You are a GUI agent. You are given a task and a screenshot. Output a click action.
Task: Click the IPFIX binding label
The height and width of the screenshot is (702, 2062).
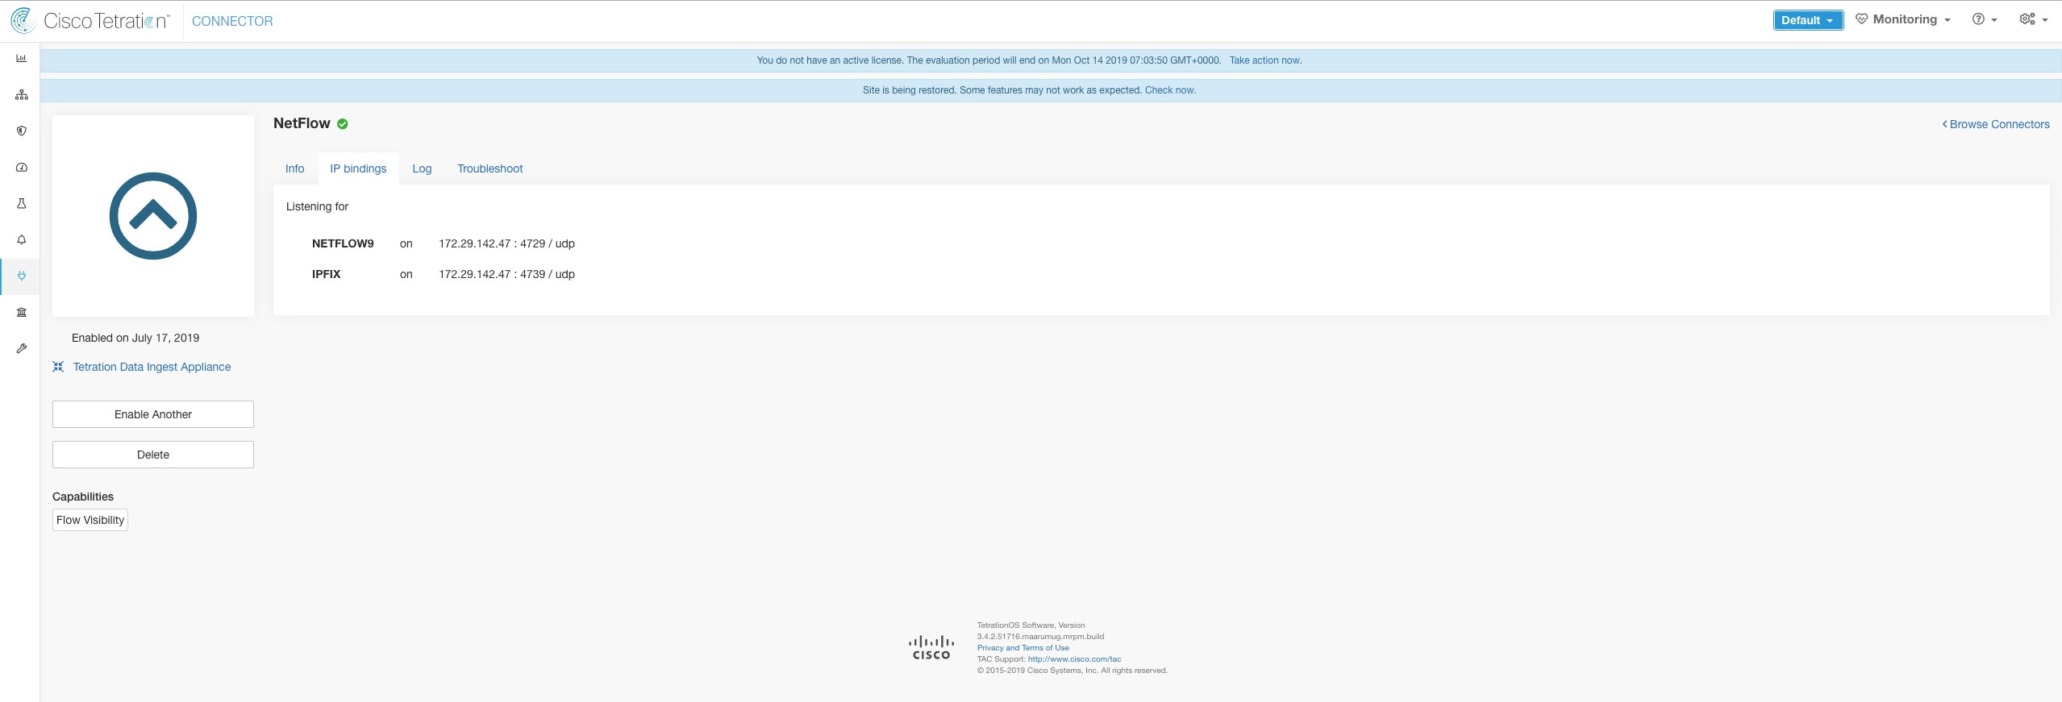[327, 274]
